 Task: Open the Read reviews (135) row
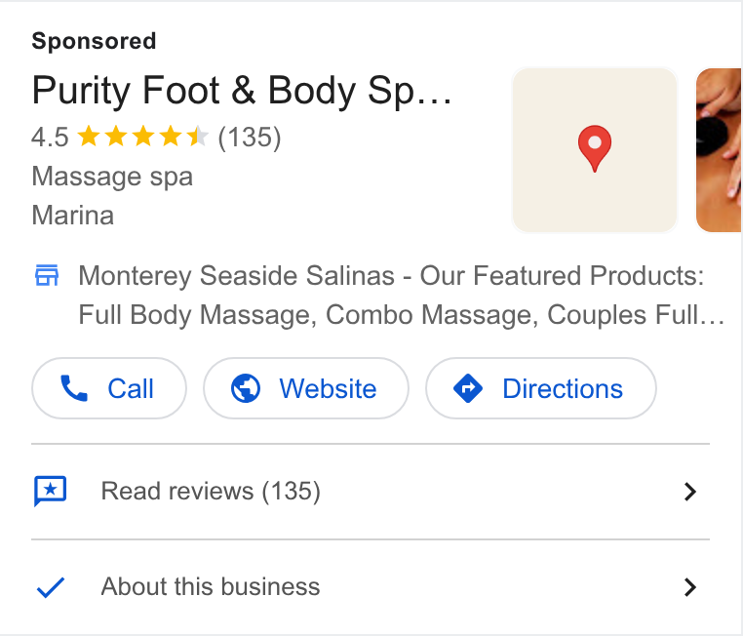371,492
